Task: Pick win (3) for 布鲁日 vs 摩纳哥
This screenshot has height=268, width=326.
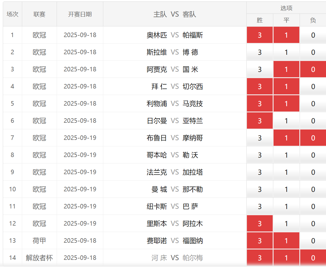Action: click(260, 138)
